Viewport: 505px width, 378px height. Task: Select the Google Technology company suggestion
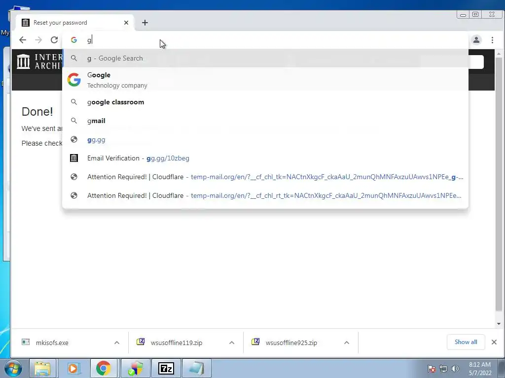click(x=265, y=80)
